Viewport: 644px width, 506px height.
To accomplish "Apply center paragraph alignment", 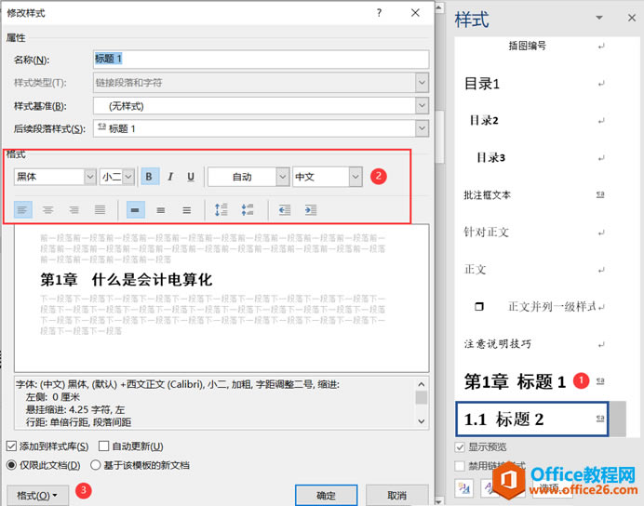I will (48, 210).
